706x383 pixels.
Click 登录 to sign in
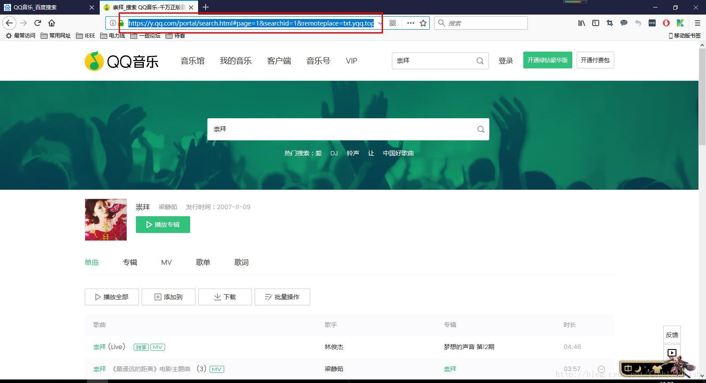tap(506, 61)
